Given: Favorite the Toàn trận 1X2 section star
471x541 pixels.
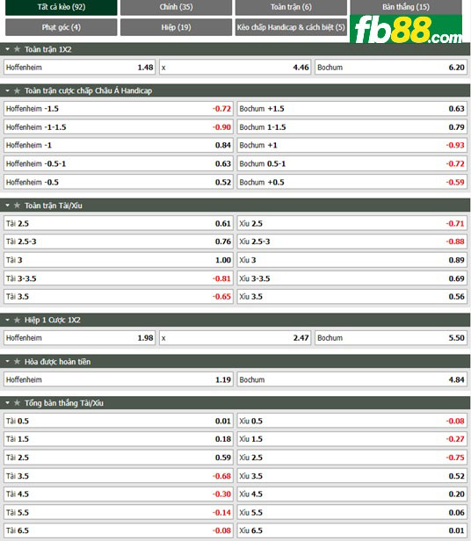Looking at the screenshot, I should pyautogui.click(x=17, y=49).
